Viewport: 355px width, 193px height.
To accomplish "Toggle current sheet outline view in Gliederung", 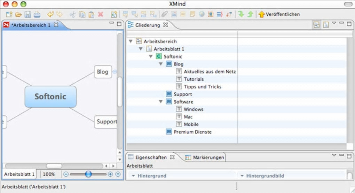I will coord(326,25).
